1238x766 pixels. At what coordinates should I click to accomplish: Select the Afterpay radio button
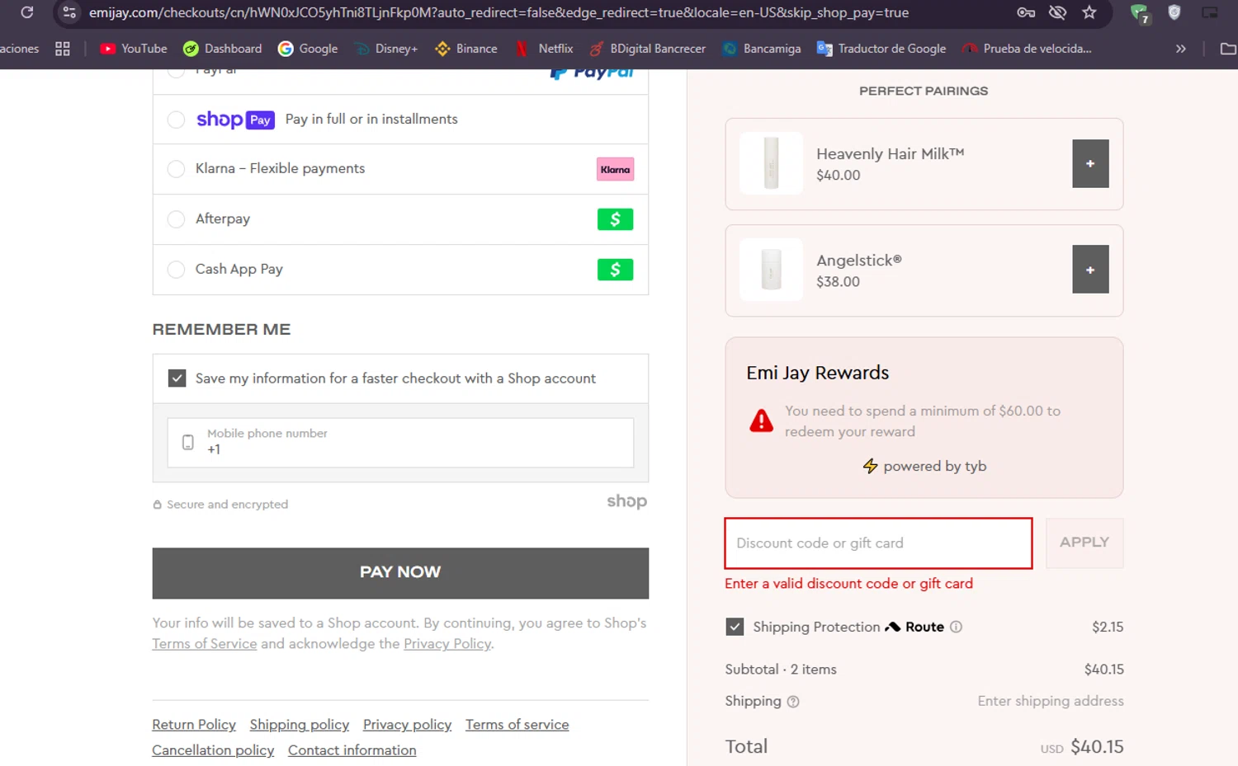pyautogui.click(x=176, y=219)
